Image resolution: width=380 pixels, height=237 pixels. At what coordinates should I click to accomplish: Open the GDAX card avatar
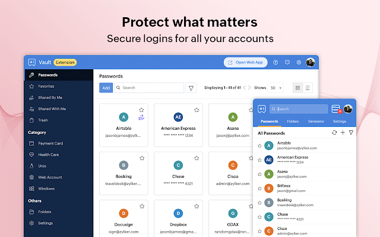[233, 213]
